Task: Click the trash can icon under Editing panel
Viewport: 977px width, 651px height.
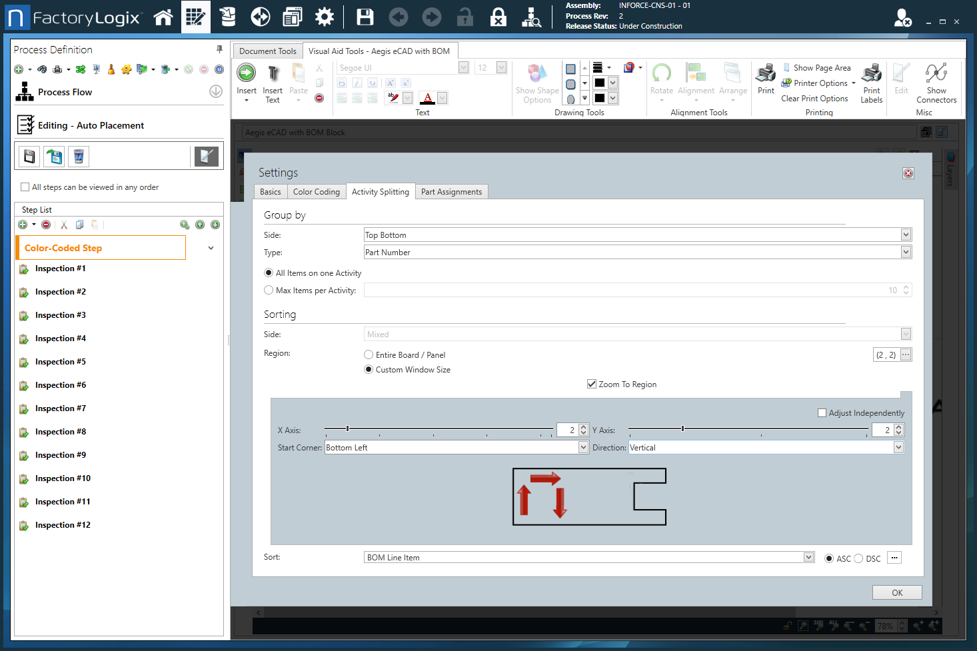Action: point(78,156)
